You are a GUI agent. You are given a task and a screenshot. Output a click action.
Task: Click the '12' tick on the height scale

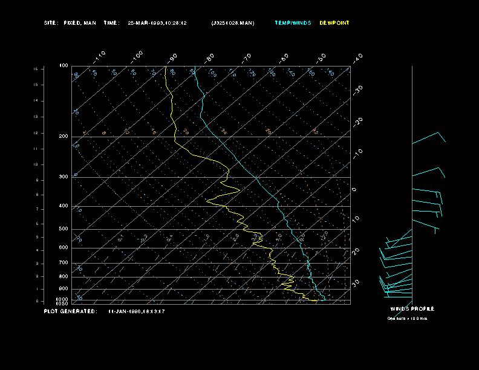point(36,133)
